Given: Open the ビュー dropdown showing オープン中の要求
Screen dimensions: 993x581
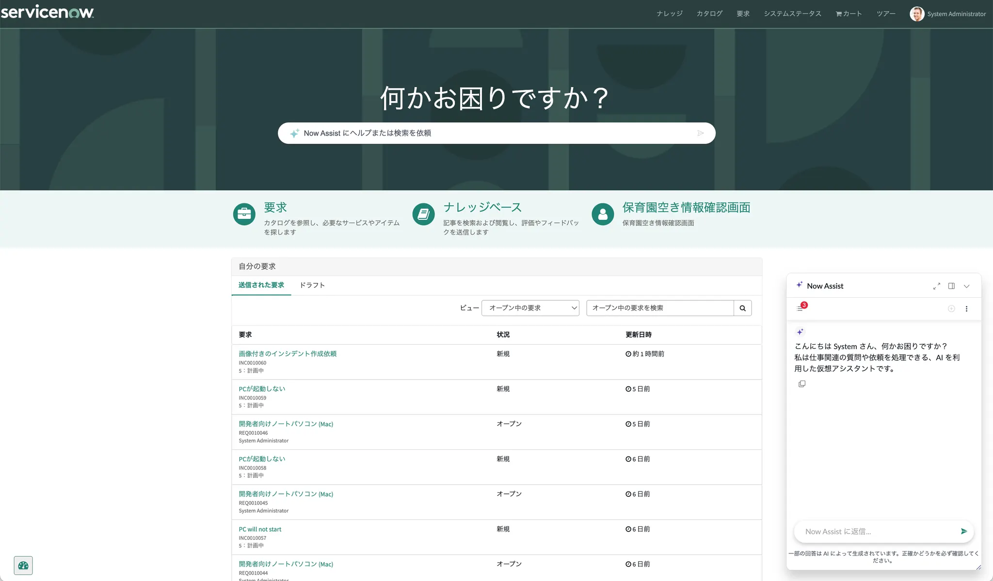Looking at the screenshot, I should (x=530, y=308).
